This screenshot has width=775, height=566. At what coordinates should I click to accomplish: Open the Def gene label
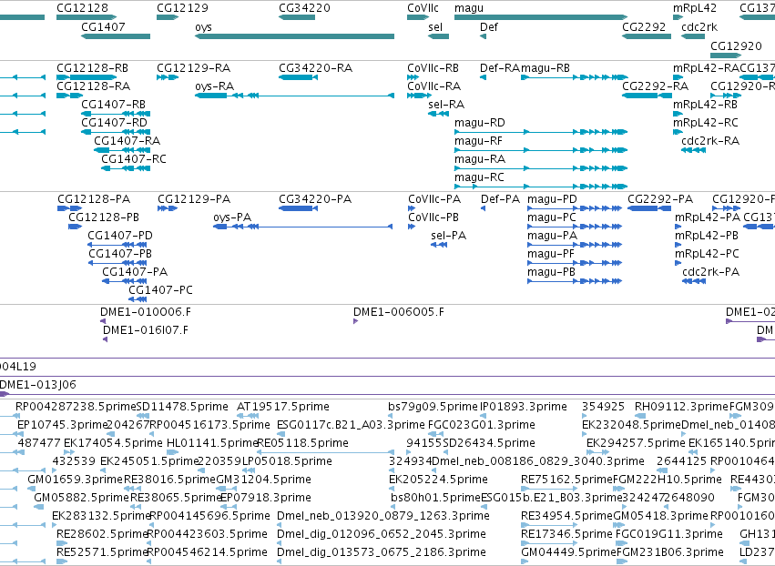point(489,26)
